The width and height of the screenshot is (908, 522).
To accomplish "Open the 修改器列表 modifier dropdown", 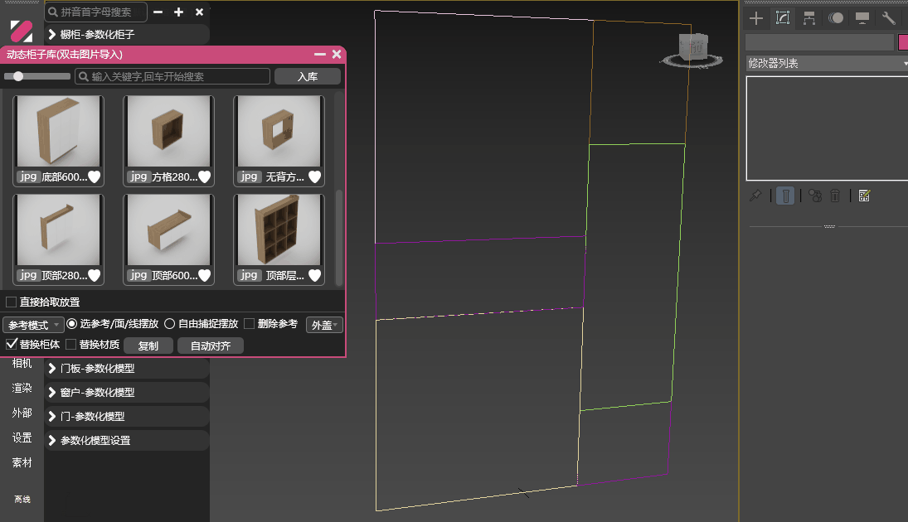I will [x=826, y=63].
